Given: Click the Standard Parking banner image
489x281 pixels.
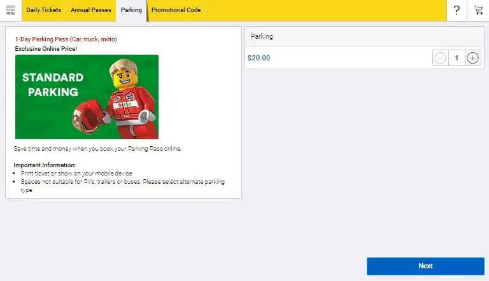Looking at the screenshot, I should 87,97.
